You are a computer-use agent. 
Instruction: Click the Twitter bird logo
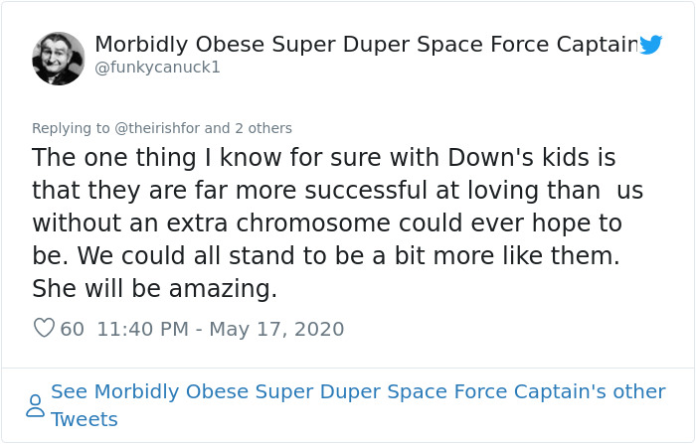click(x=650, y=45)
